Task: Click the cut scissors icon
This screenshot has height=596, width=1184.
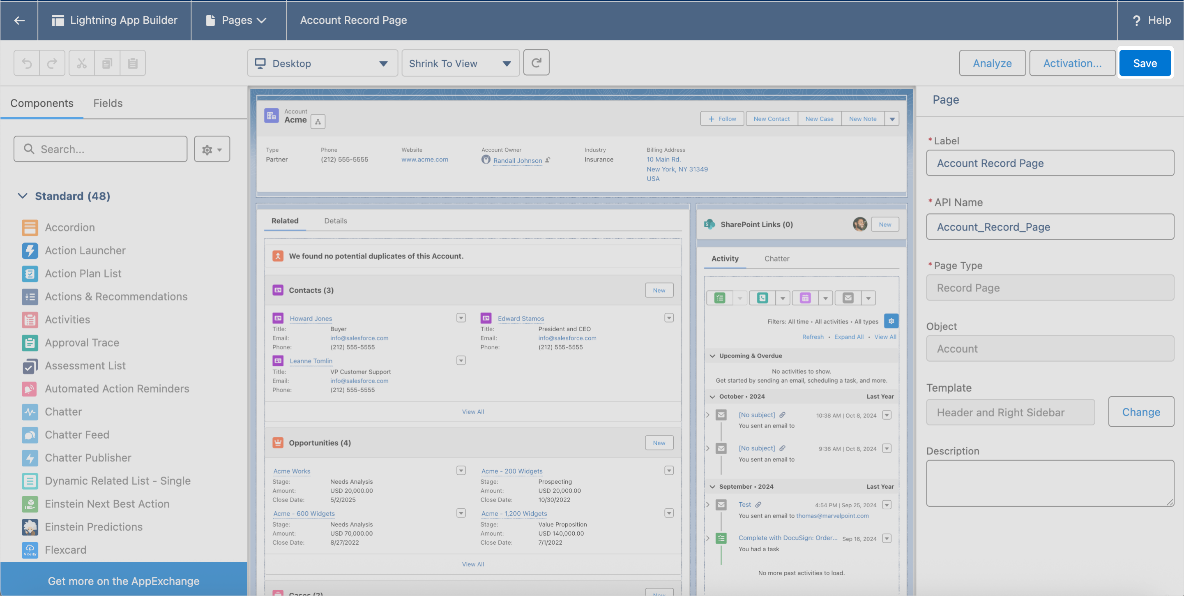Action: pos(82,63)
